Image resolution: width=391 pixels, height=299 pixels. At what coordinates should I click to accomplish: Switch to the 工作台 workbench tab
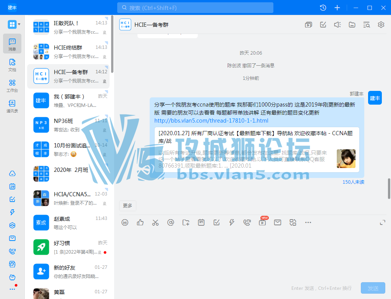click(x=12, y=86)
